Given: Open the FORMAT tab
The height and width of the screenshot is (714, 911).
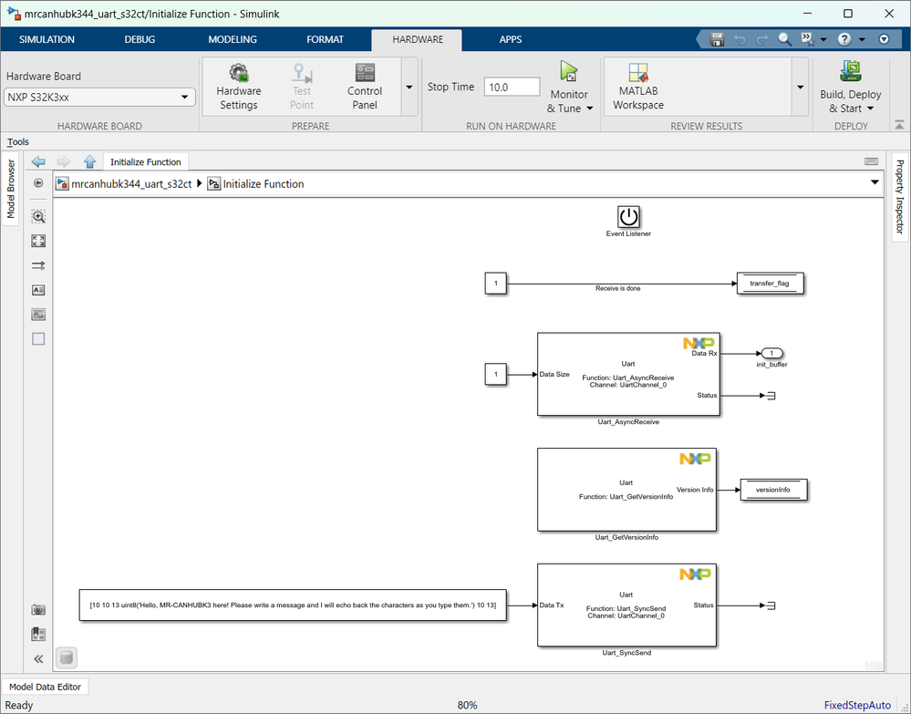Looking at the screenshot, I should (x=325, y=39).
